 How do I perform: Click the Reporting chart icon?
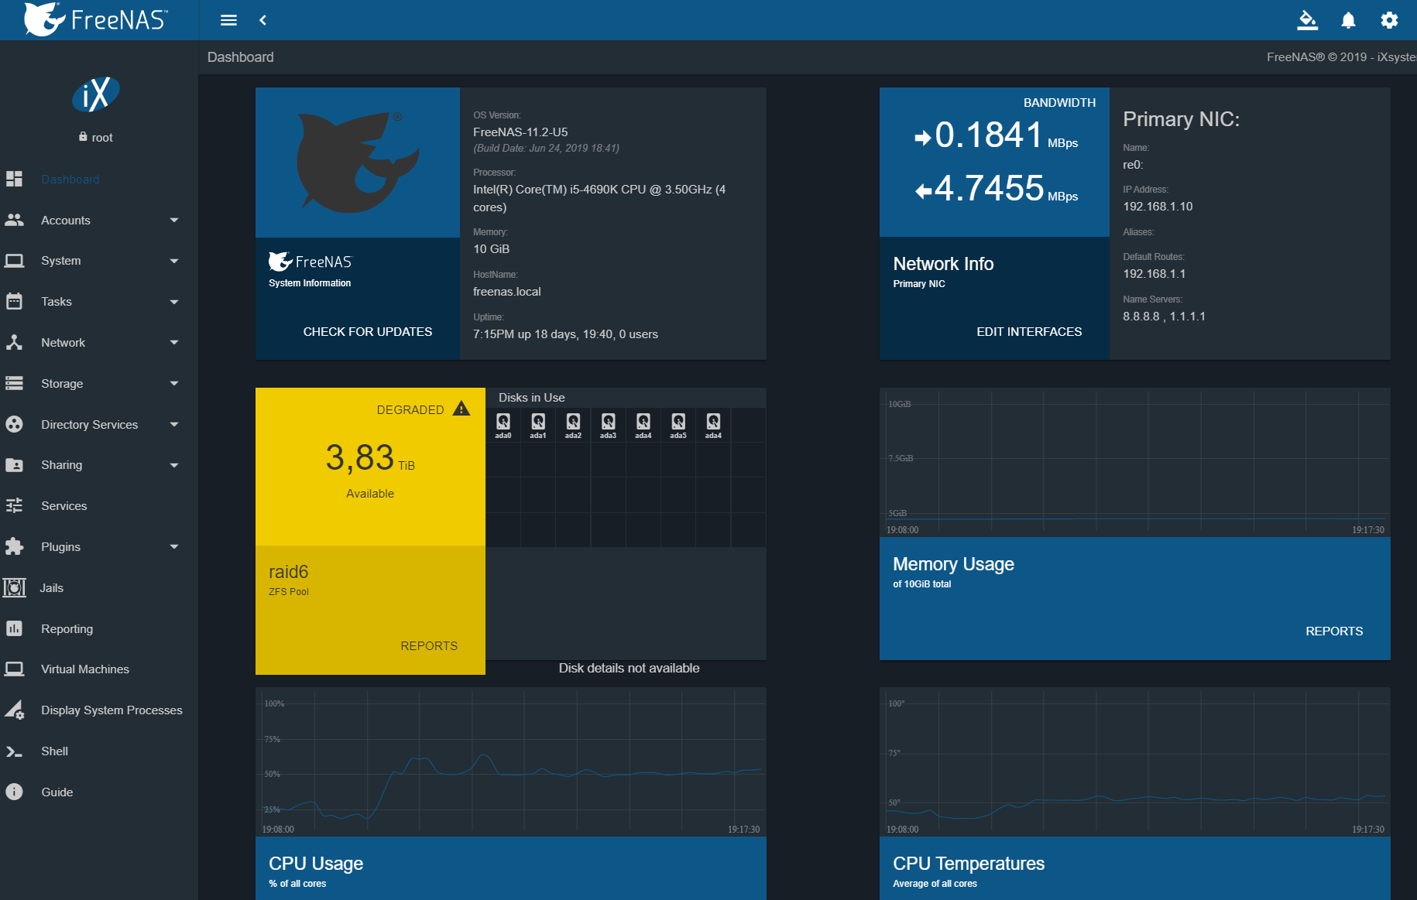[14, 628]
